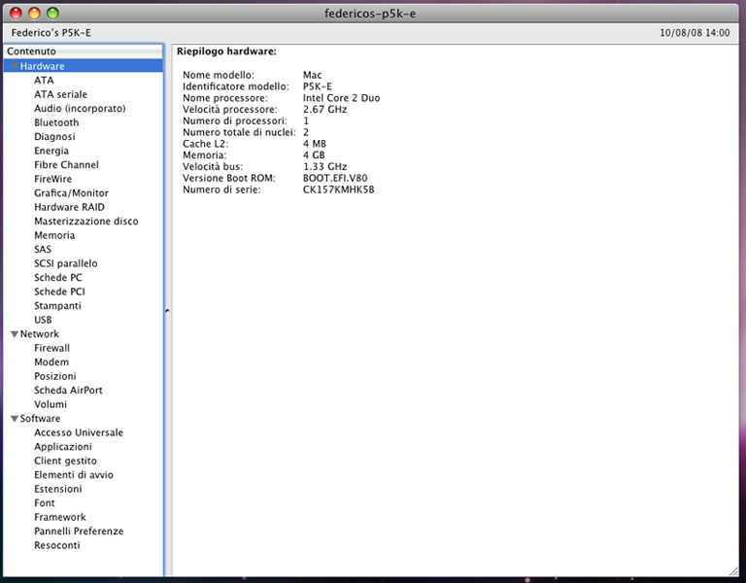Select Firewall under Network
The height and width of the screenshot is (583, 746).
pos(51,348)
